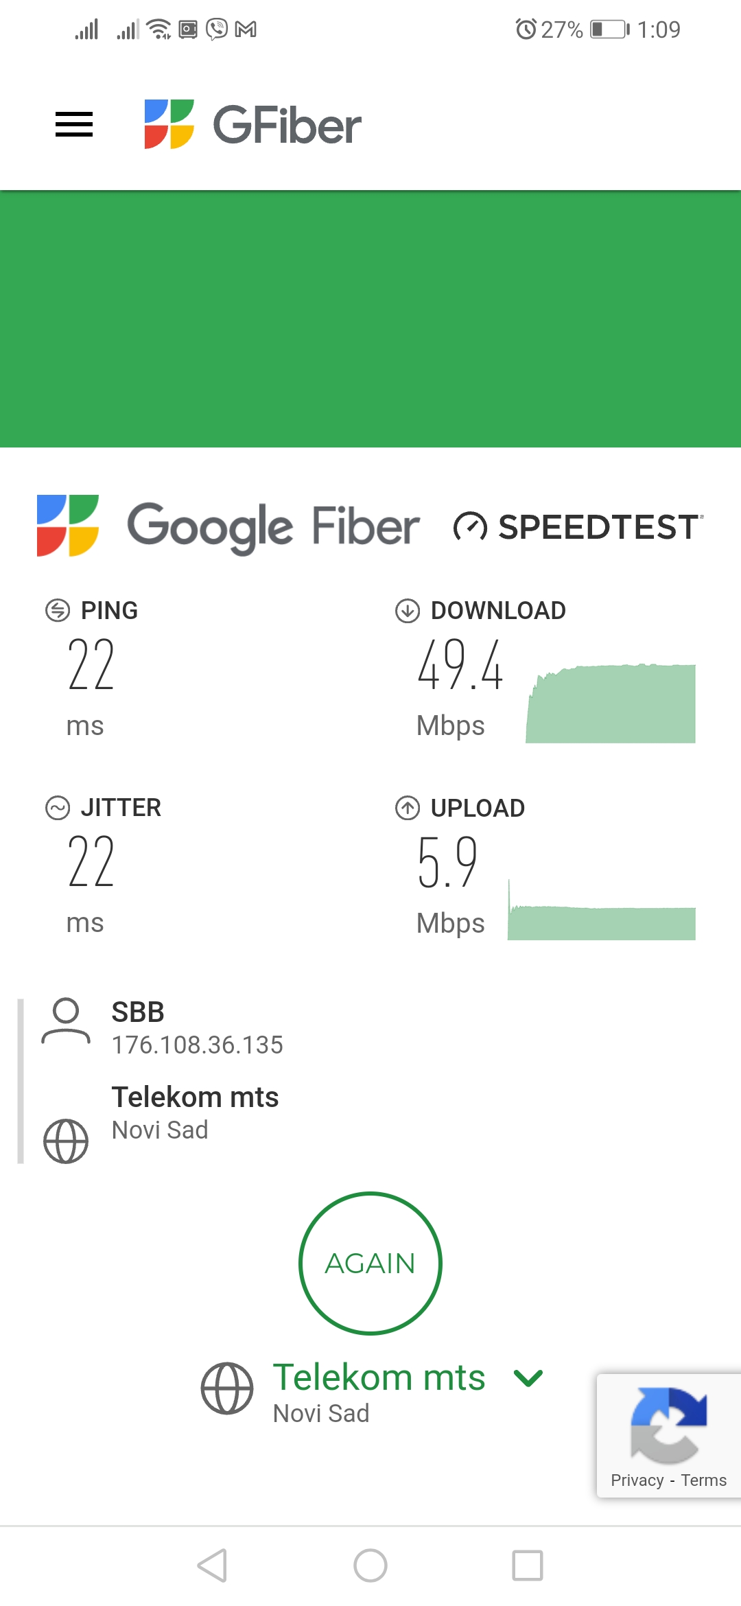This screenshot has height=1606, width=741.
Task: Tap the Speedtest gauge icon
Action: tap(470, 527)
